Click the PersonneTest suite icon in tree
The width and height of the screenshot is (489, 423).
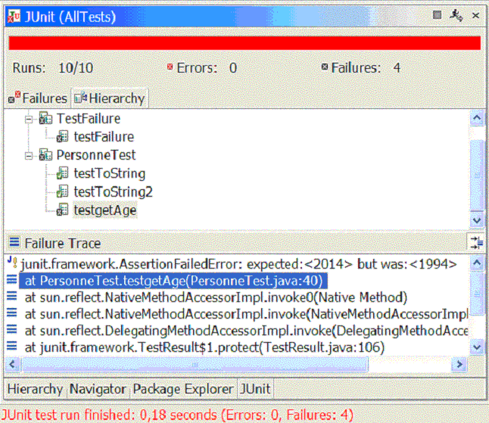pos(45,155)
